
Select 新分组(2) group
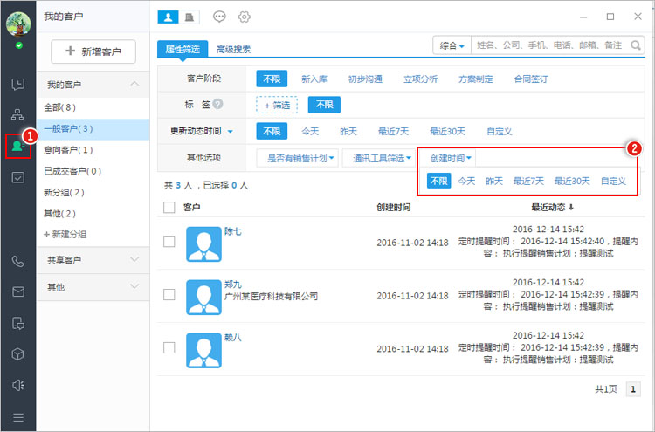(x=93, y=192)
